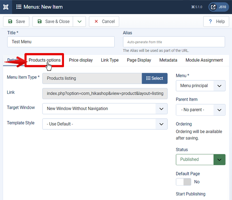Click the Products listing type field
Screen dimensions: 232x200
point(92,78)
